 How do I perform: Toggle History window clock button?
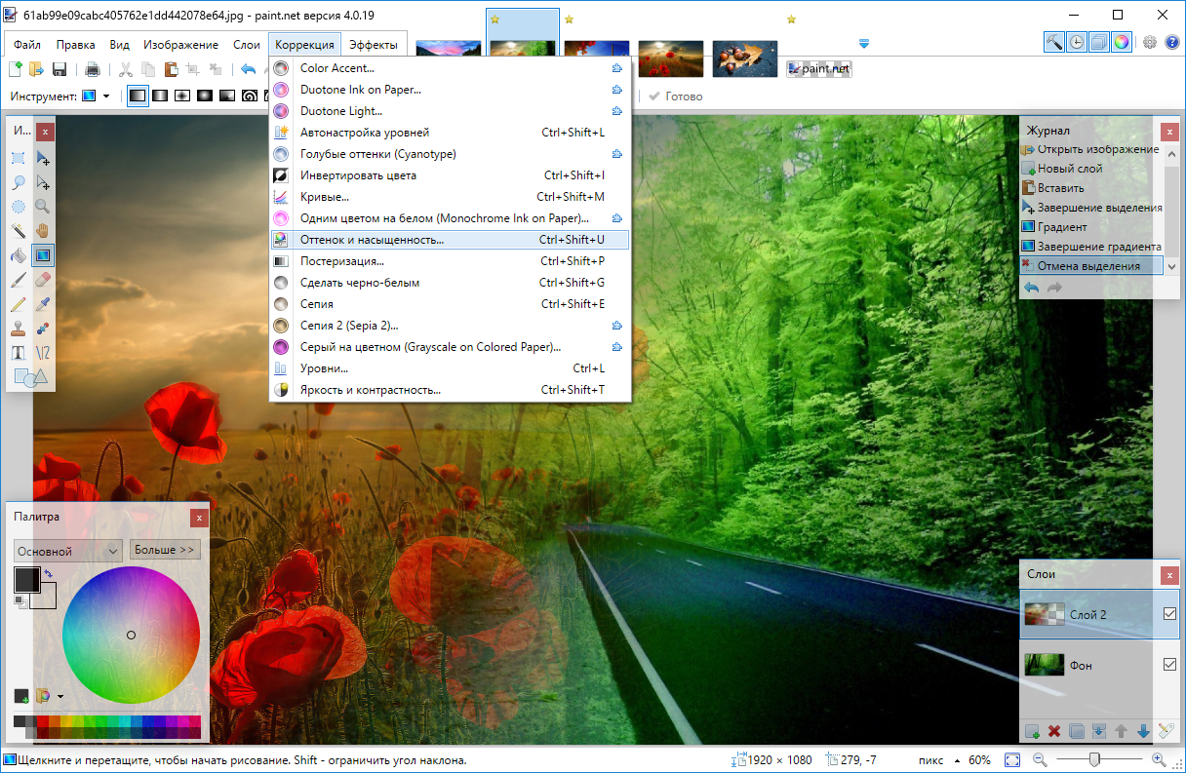click(1076, 42)
